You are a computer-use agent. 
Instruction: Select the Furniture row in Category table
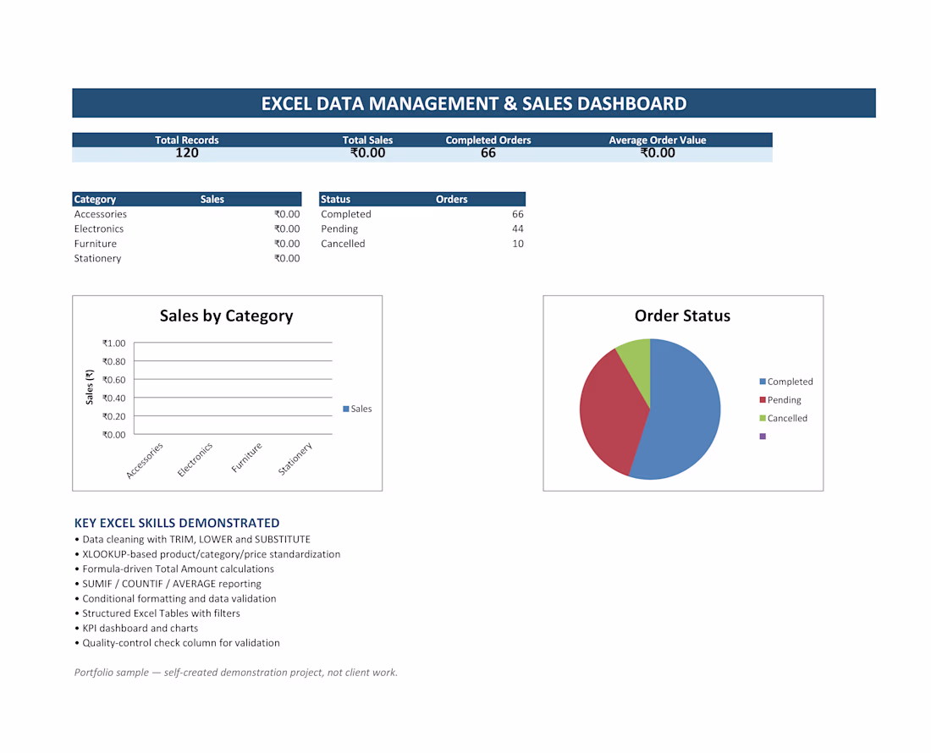[187, 244]
